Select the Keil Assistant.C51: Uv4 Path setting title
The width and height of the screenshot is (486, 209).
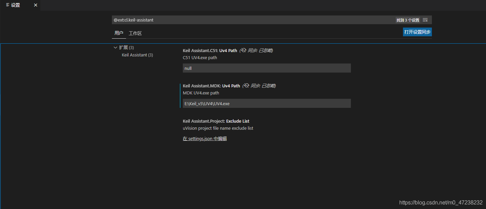[x=210, y=50]
